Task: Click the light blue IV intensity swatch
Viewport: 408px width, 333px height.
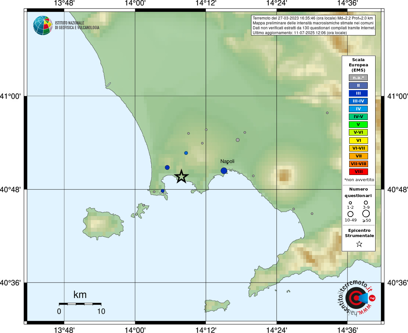Action: 359,109
